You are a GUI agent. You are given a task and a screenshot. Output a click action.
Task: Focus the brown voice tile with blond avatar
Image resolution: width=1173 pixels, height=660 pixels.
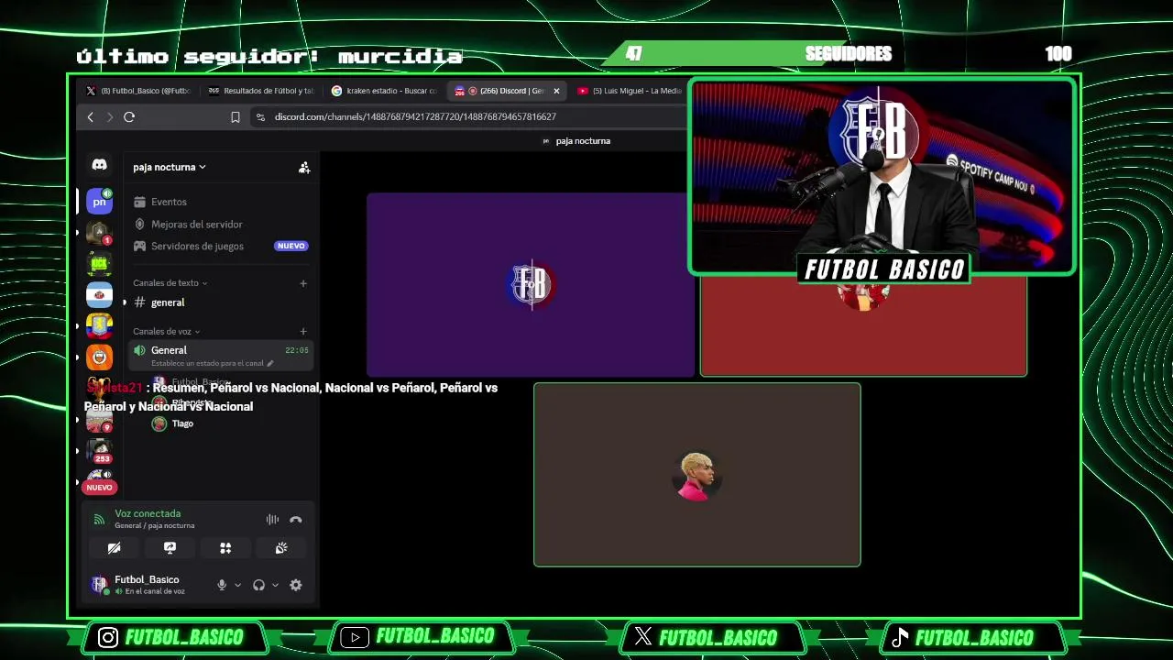tap(696, 475)
